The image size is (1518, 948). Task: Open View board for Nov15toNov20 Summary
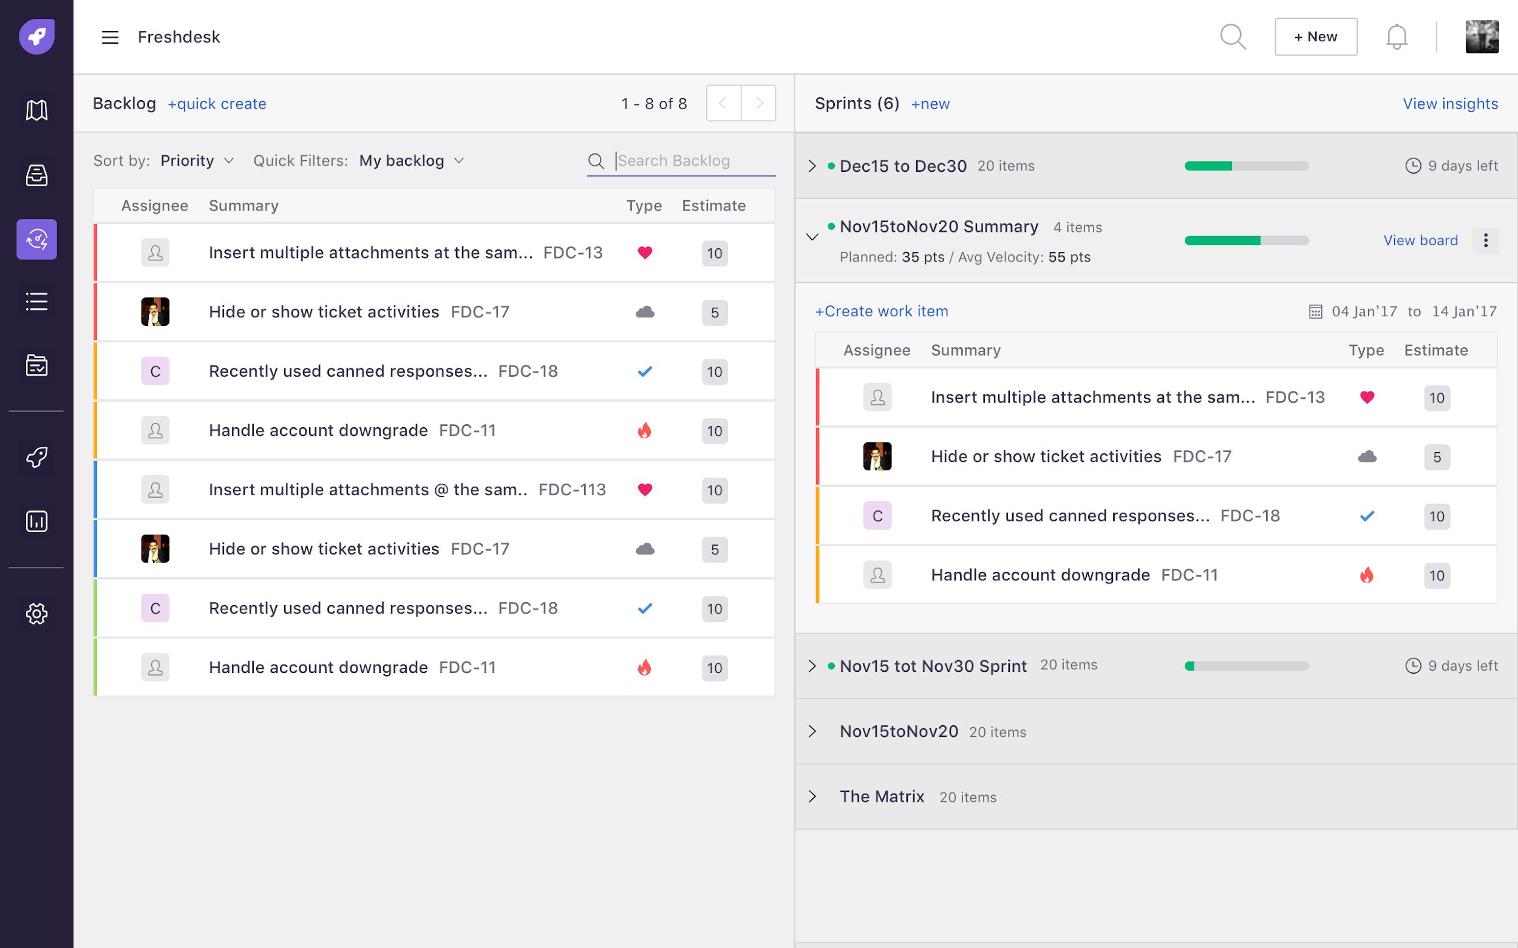click(1421, 240)
